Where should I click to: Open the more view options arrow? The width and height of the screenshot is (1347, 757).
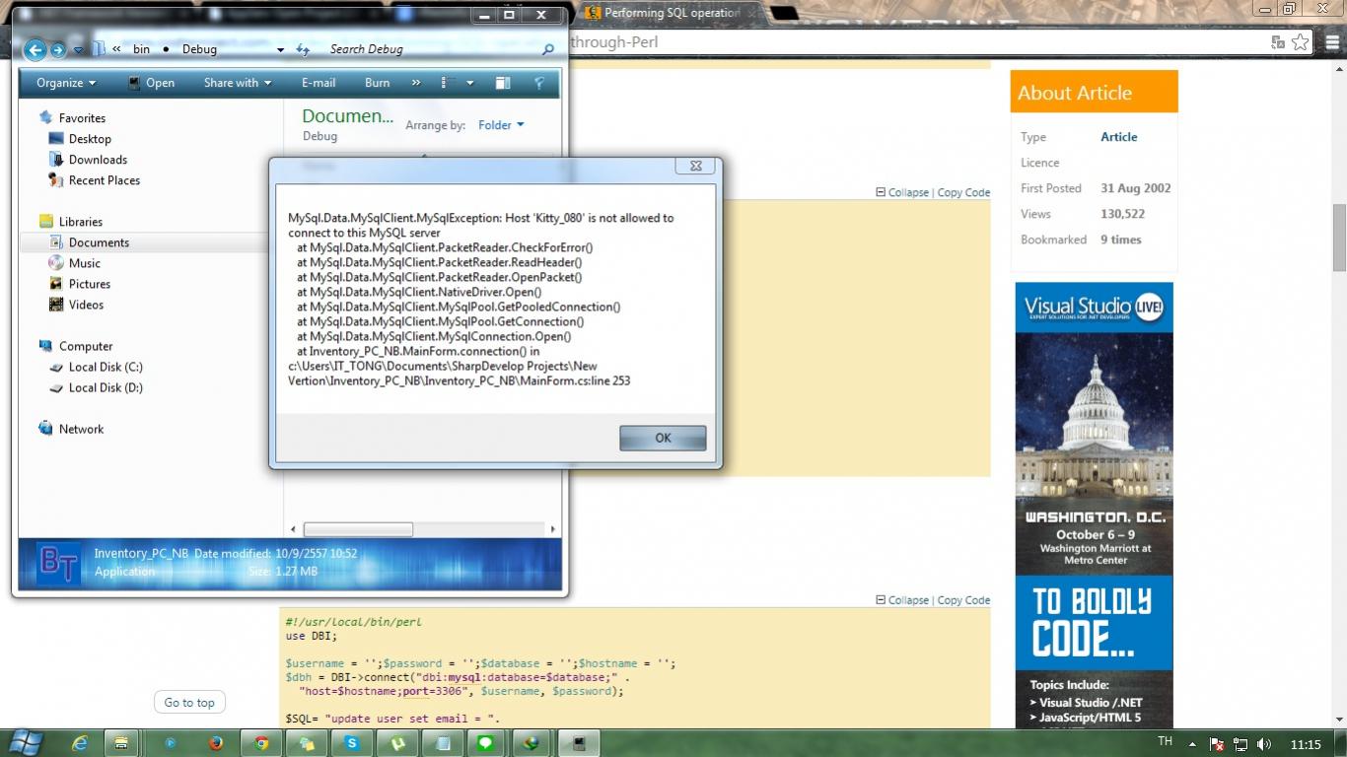pyautogui.click(x=469, y=83)
